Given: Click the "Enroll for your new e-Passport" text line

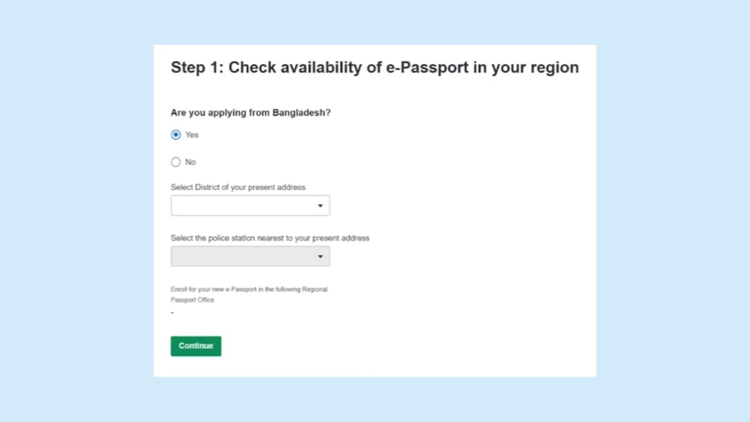Looking at the screenshot, I should pyautogui.click(x=249, y=289).
